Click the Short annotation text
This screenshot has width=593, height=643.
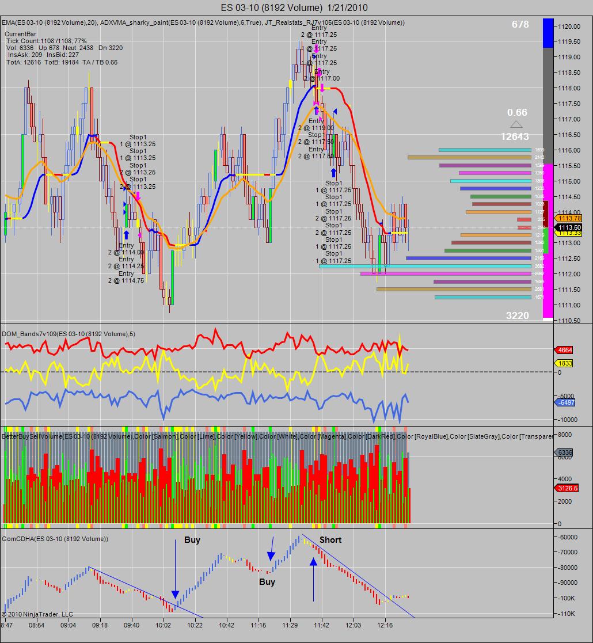click(330, 539)
